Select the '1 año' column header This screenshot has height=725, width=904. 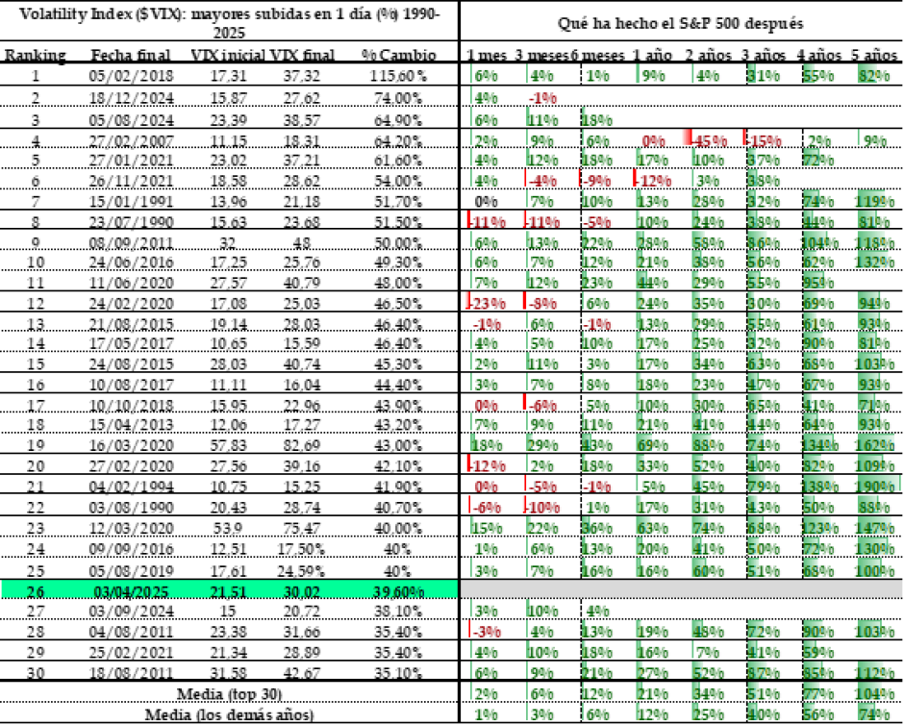tap(652, 56)
